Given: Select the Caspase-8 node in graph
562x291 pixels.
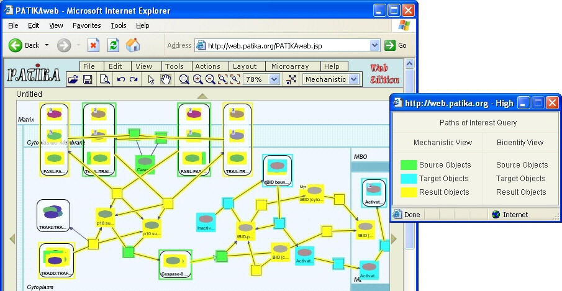Looking at the screenshot, I should click(175, 264).
